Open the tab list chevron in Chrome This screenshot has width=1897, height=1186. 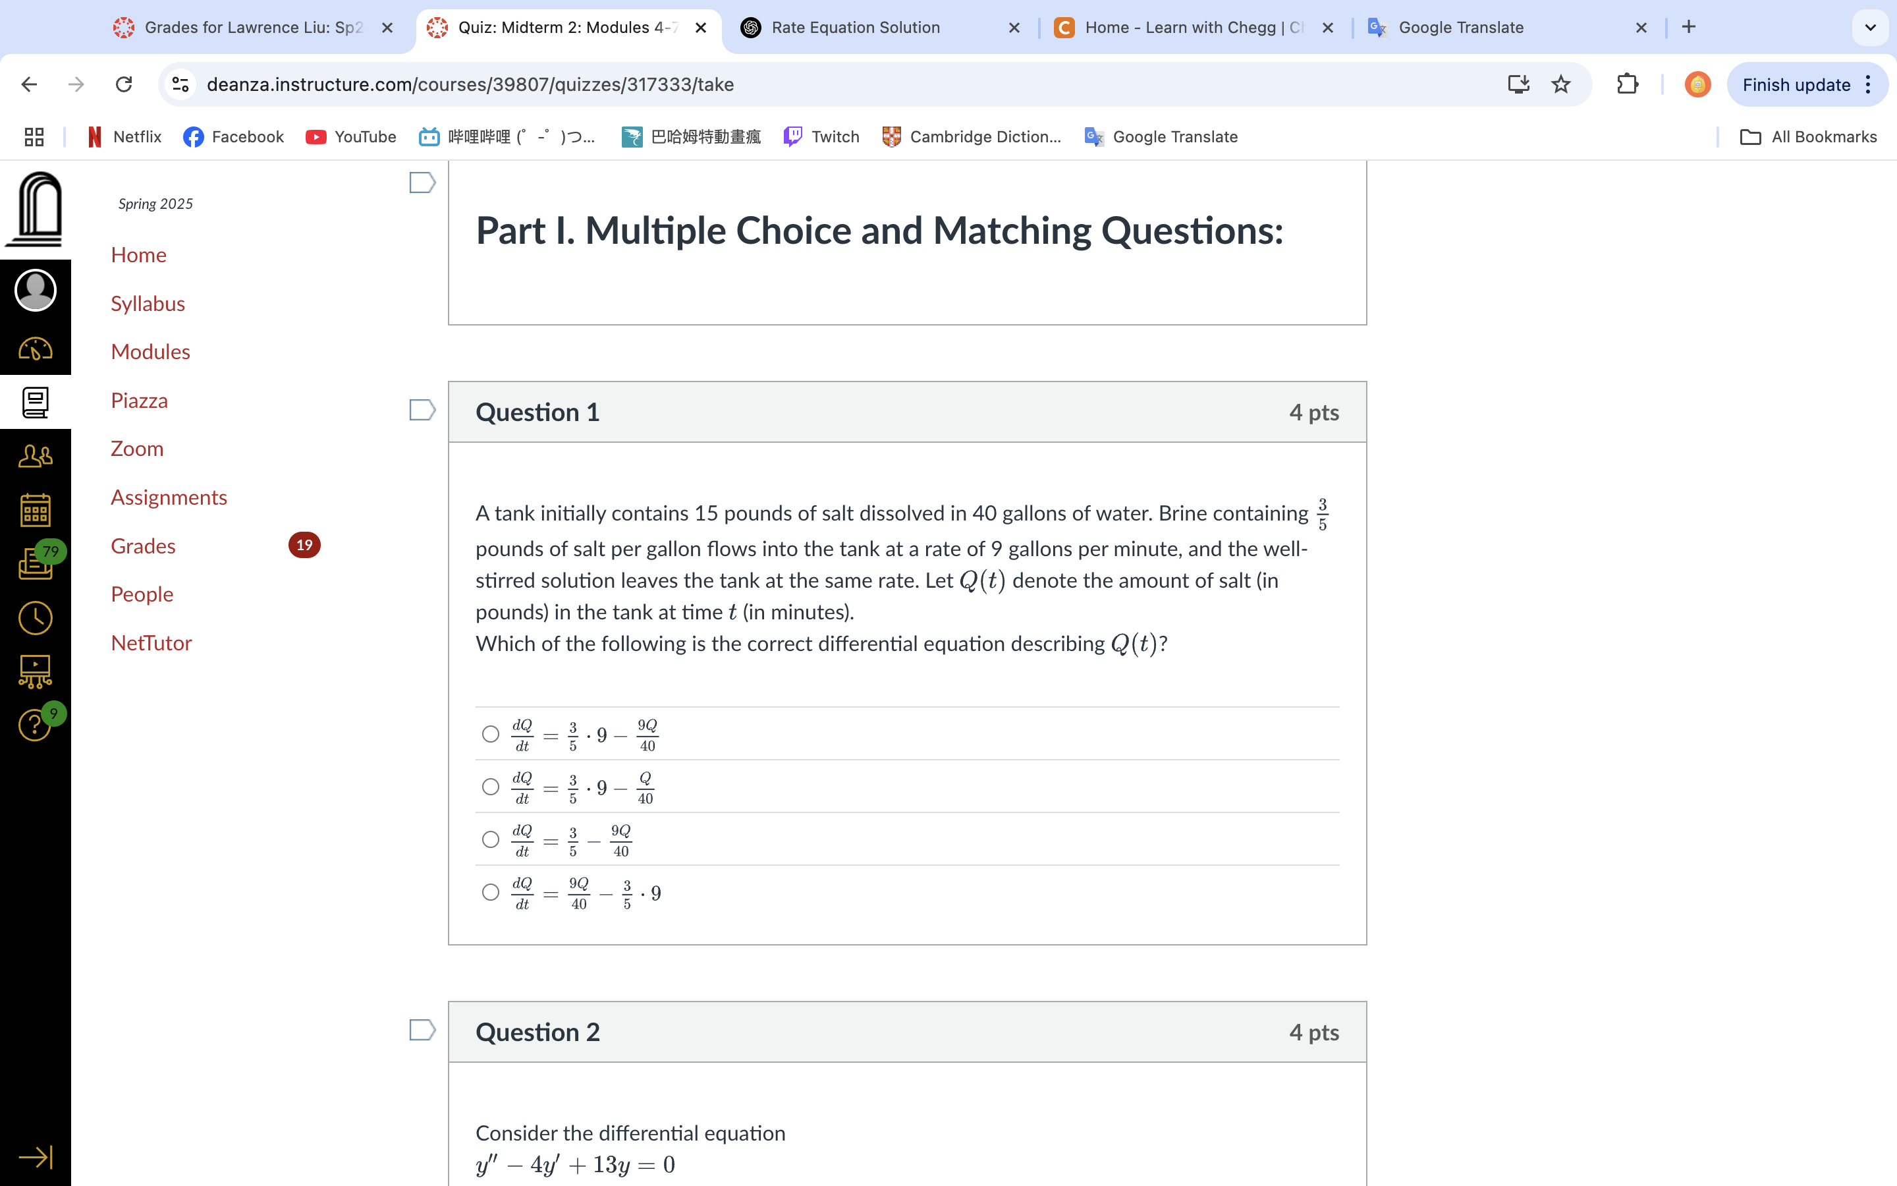[x=1871, y=28]
